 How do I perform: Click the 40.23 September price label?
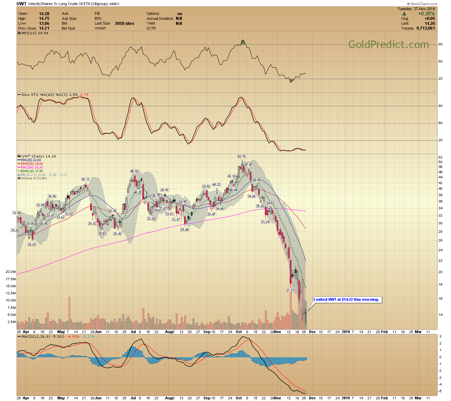216,185
